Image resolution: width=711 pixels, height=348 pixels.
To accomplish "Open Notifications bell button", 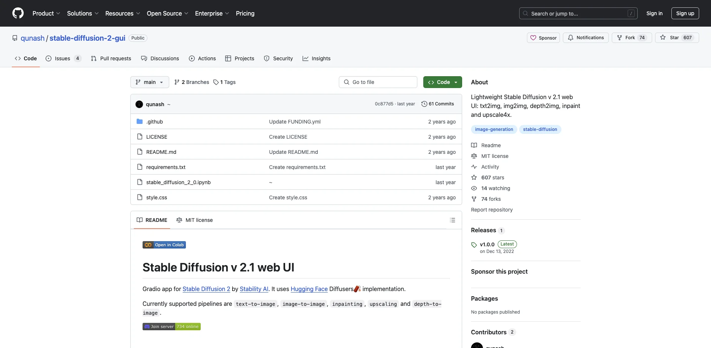I will 585,38.
